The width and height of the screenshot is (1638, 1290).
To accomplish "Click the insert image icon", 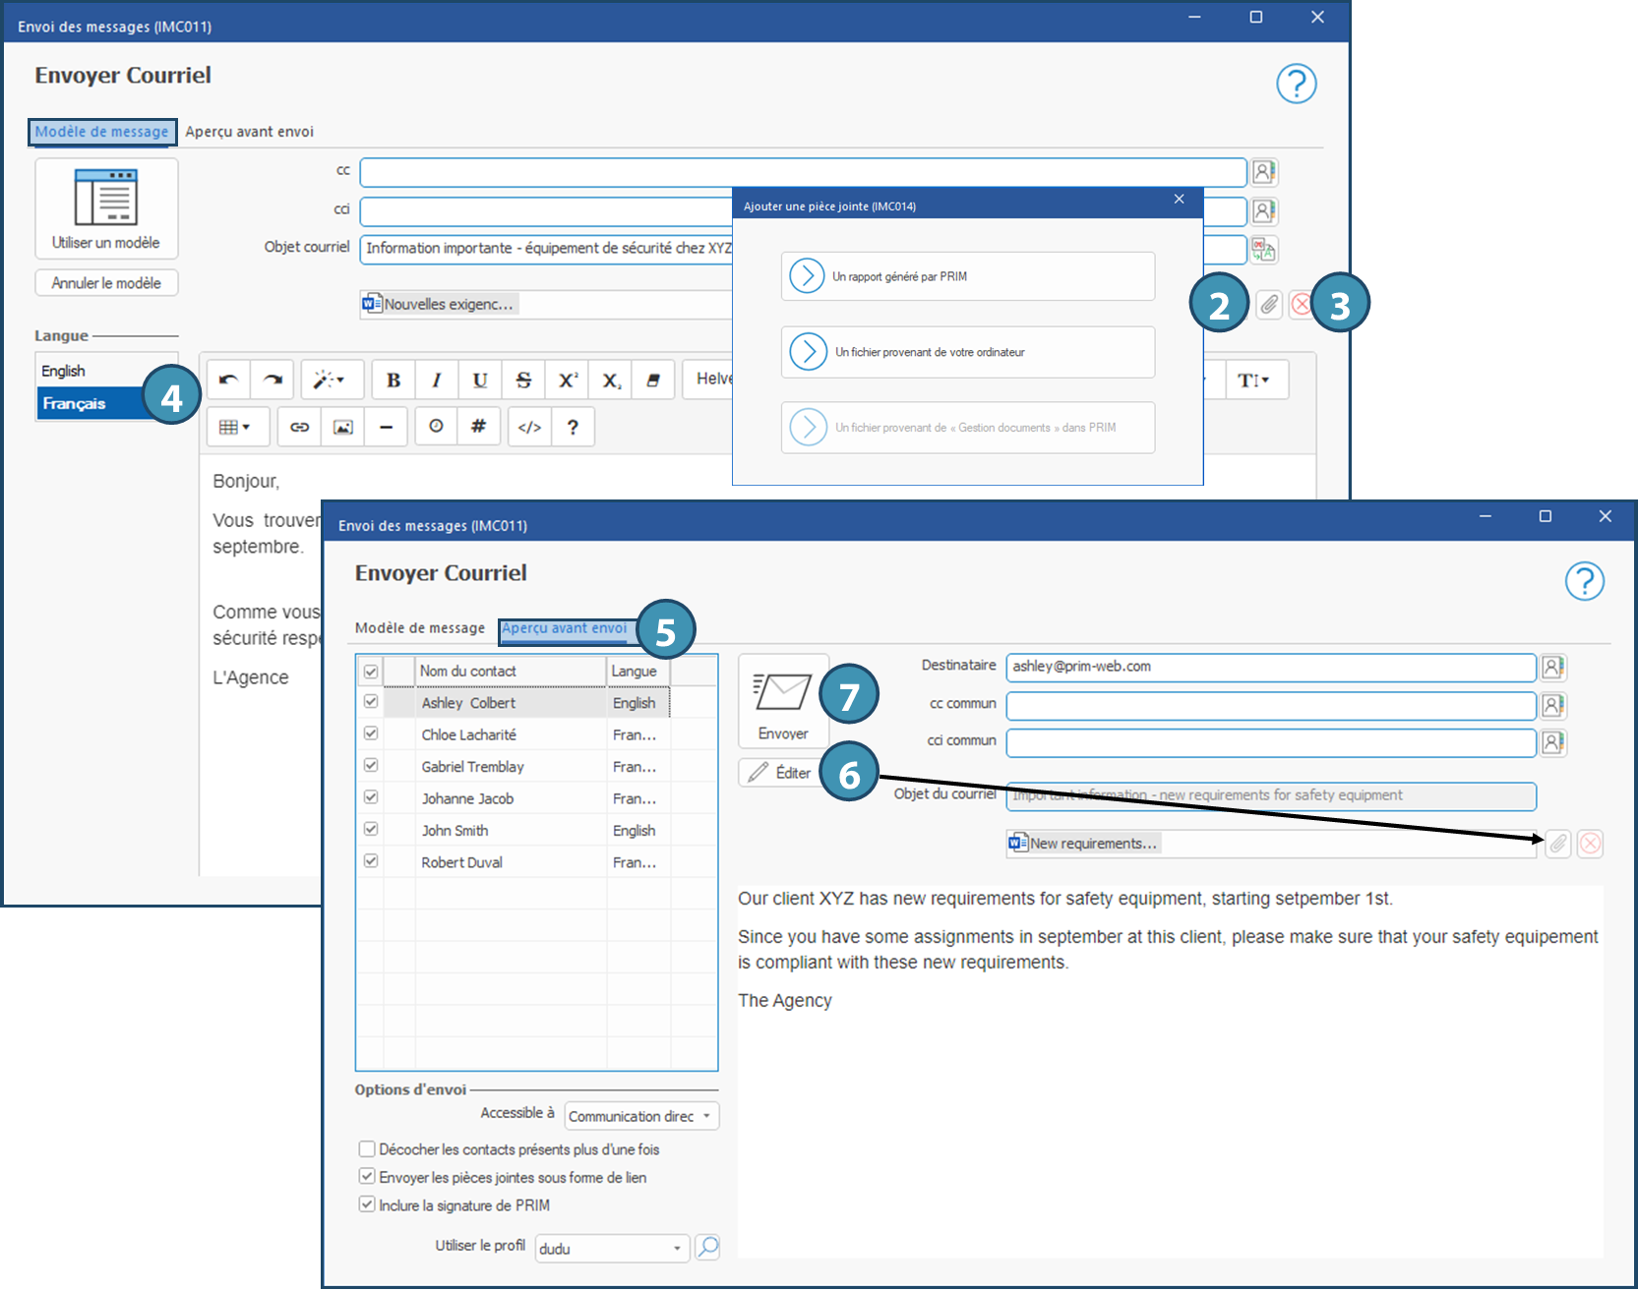I will pyautogui.click(x=342, y=427).
